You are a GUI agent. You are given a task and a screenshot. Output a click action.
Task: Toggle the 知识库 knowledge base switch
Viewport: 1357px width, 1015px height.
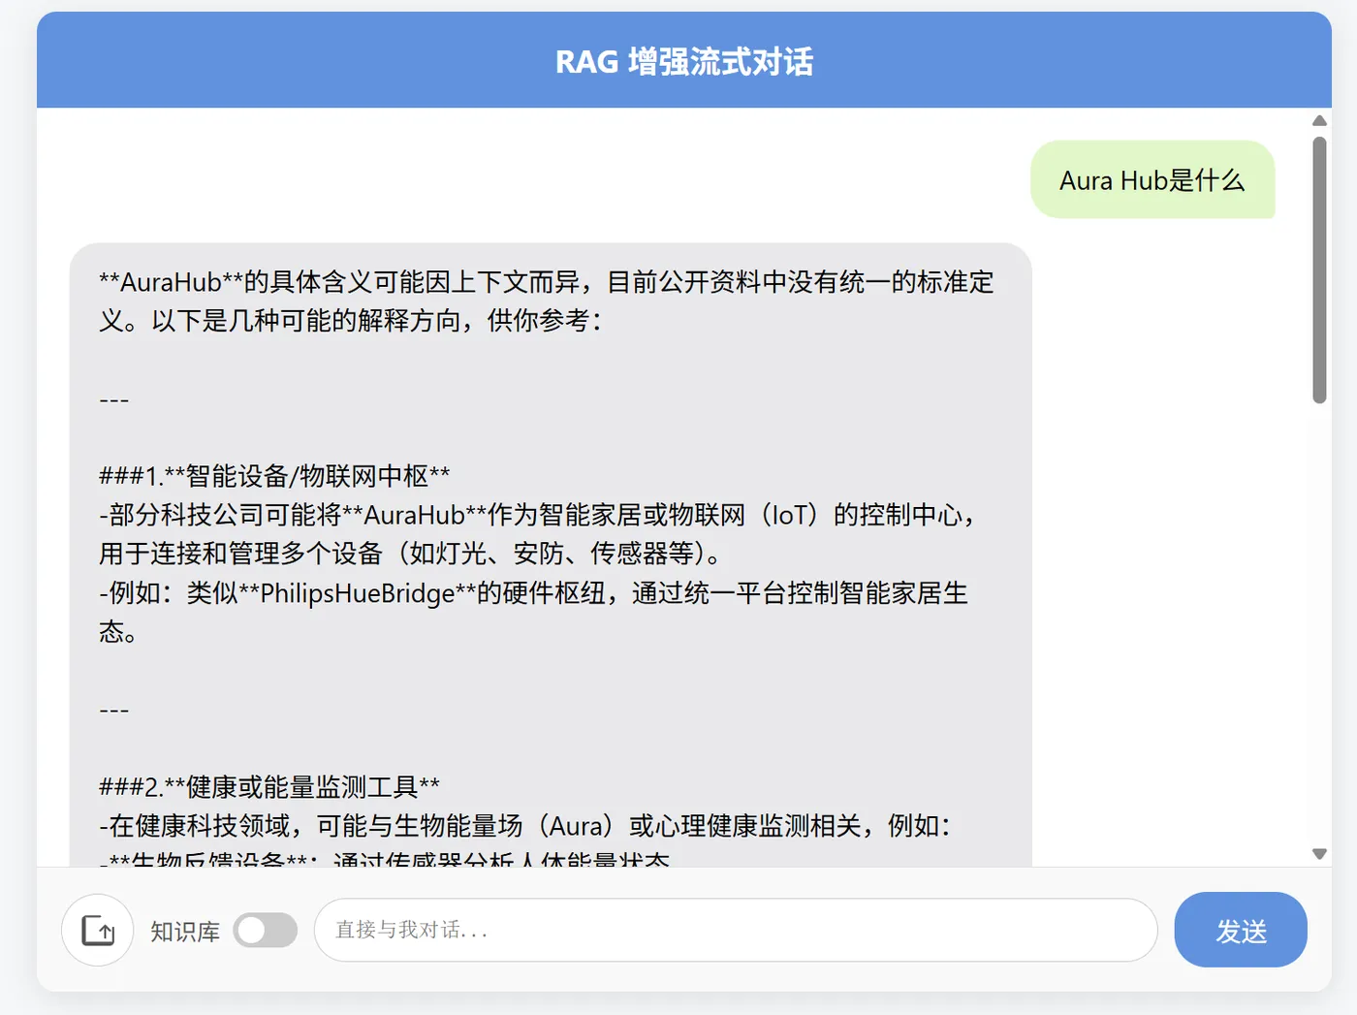pos(266,931)
